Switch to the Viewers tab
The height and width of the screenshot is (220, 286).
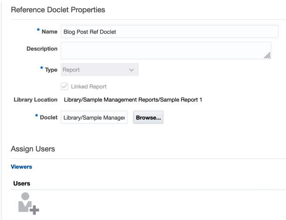click(21, 167)
